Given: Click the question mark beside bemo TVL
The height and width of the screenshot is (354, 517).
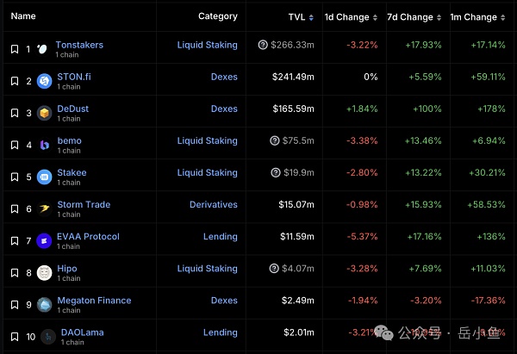Looking at the screenshot, I should pos(275,140).
